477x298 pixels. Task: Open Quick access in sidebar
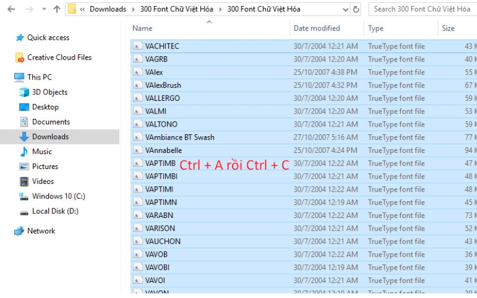point(48,38)
